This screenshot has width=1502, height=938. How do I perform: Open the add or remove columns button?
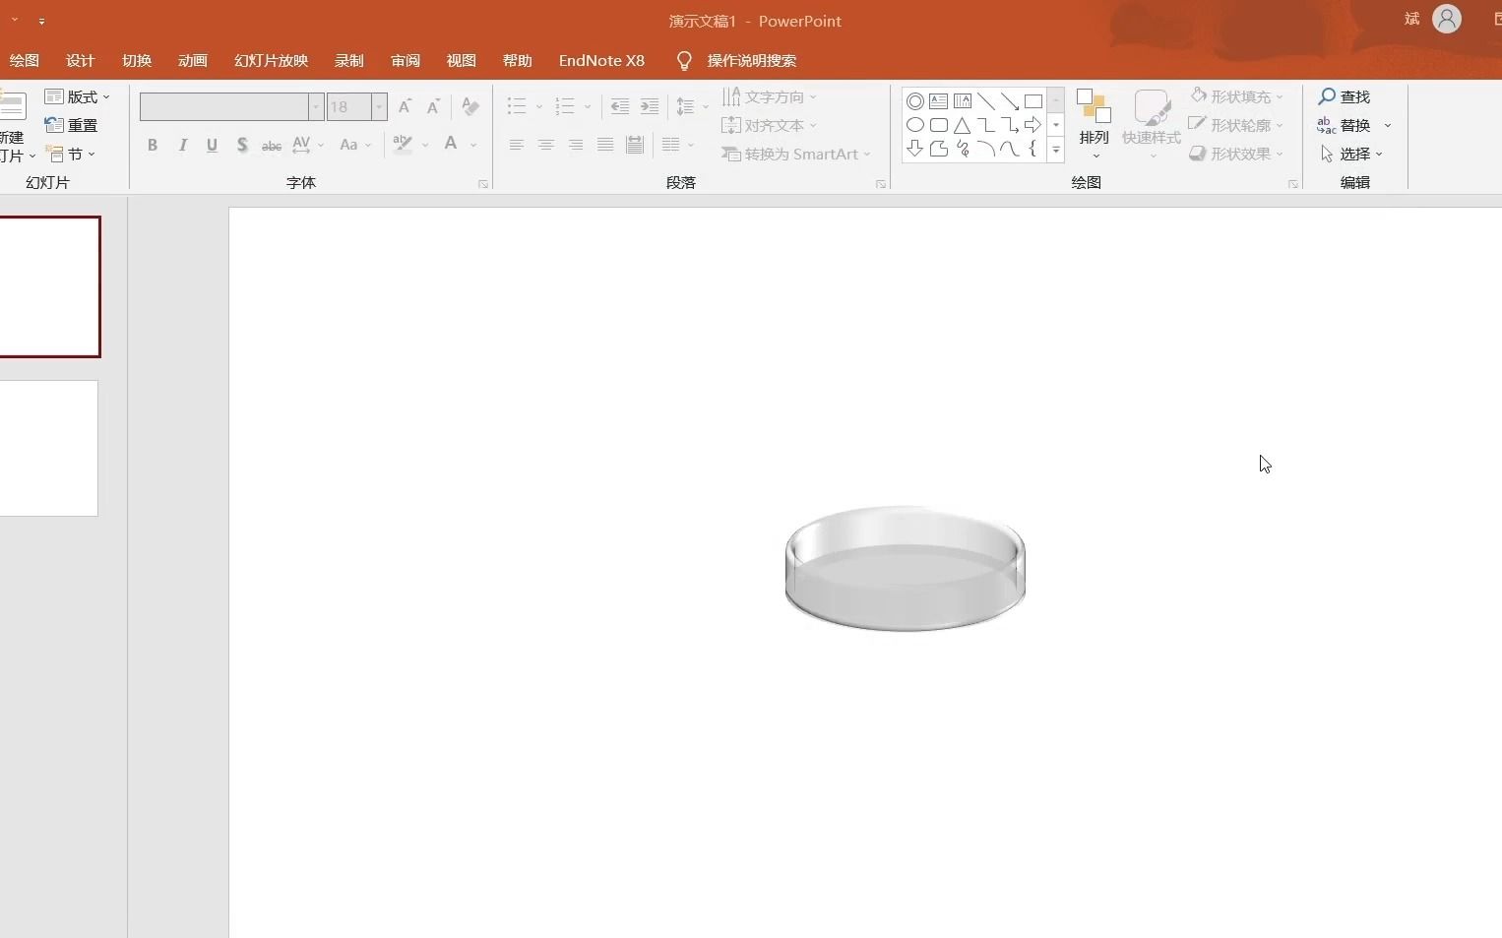(678, 145)
